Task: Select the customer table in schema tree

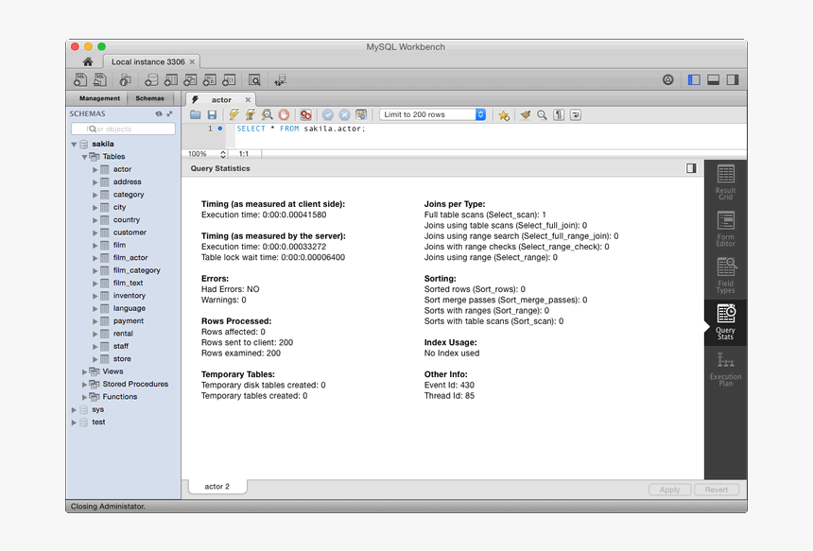Action: [130, 232]
